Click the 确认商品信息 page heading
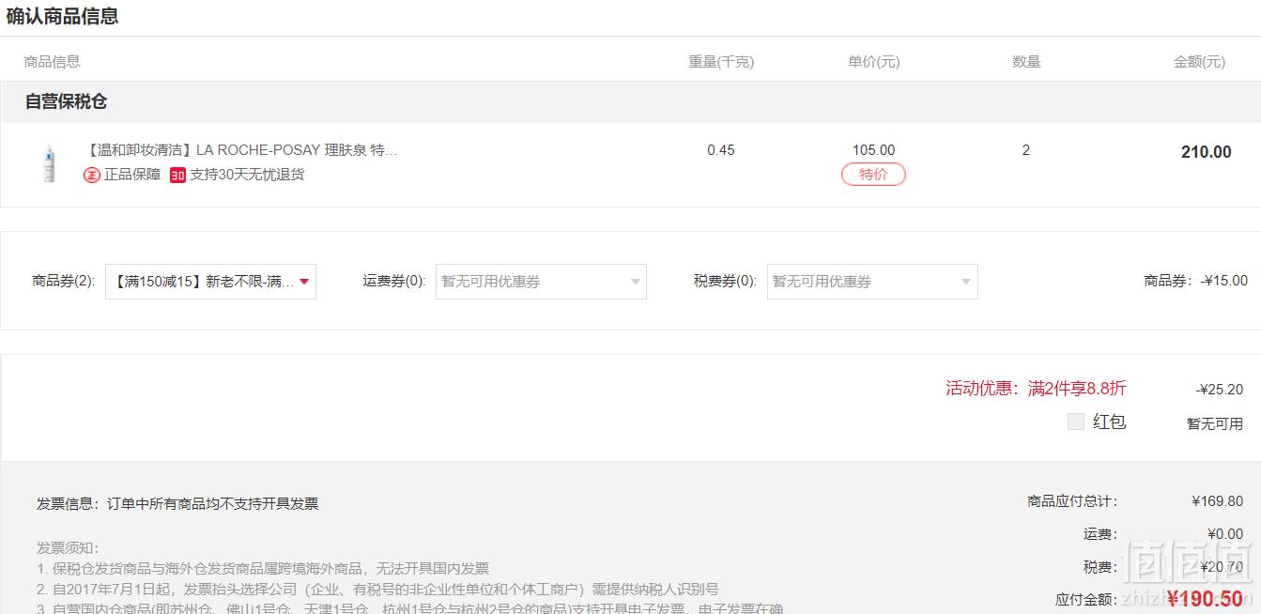Viewport: 1261px width, 614px height. [62, 16]
